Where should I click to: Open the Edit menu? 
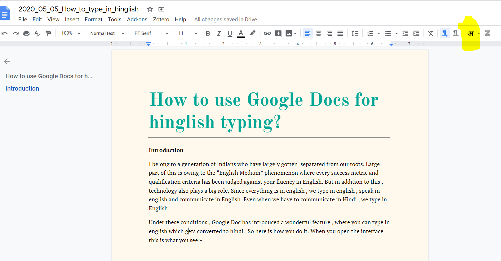(x=37, y=19)
